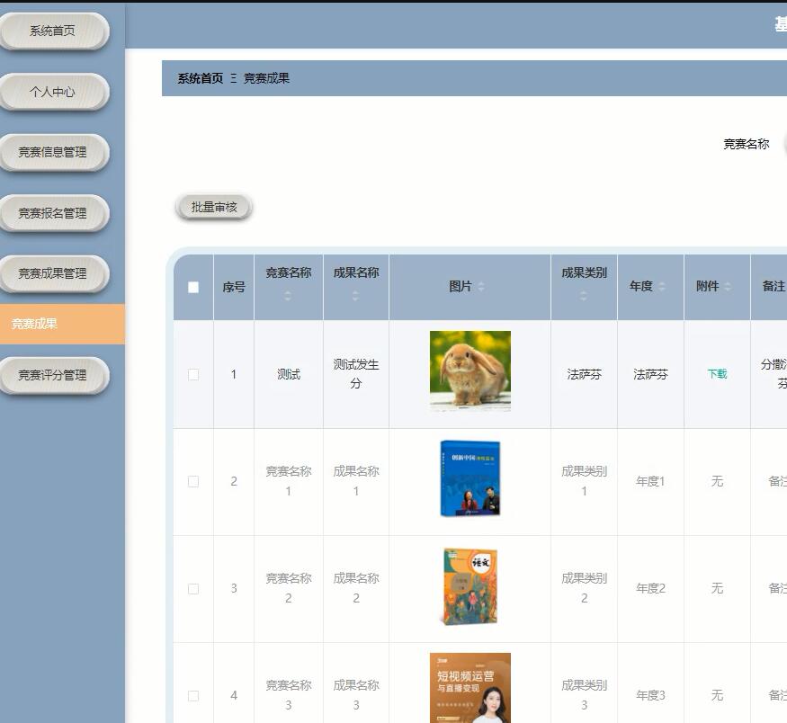The height and width of the screenshot is (723, 787).
Task: Select the highlighted 竞赛成果 submenu item
Action: [62, 324]
